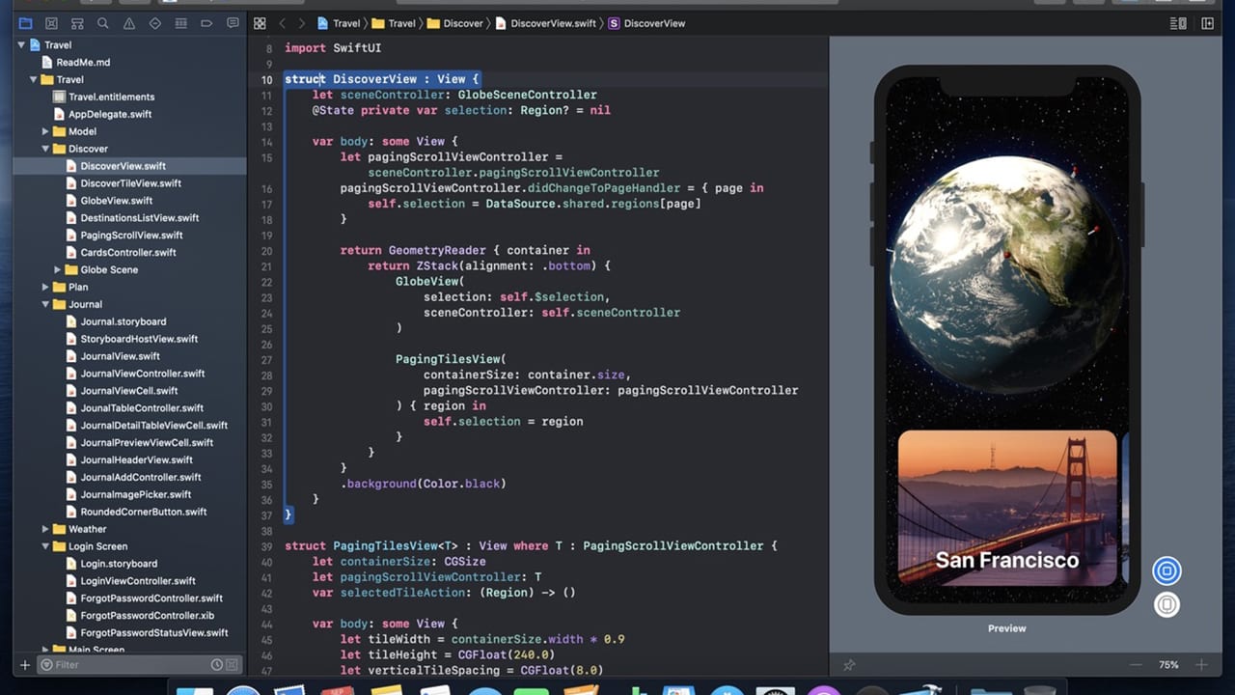Open DiscoverTileView.swift
This screenshot has width=1235, height=695.
[130, 183]
